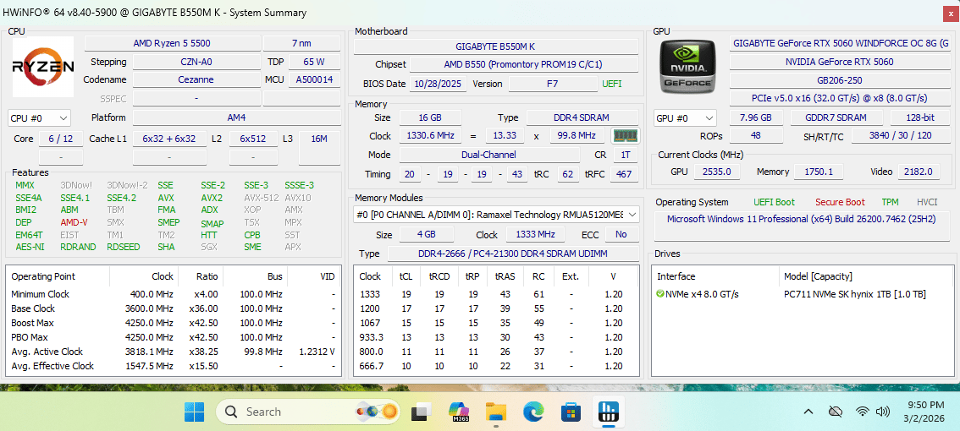Open the Windows Start button

point(195,412)
